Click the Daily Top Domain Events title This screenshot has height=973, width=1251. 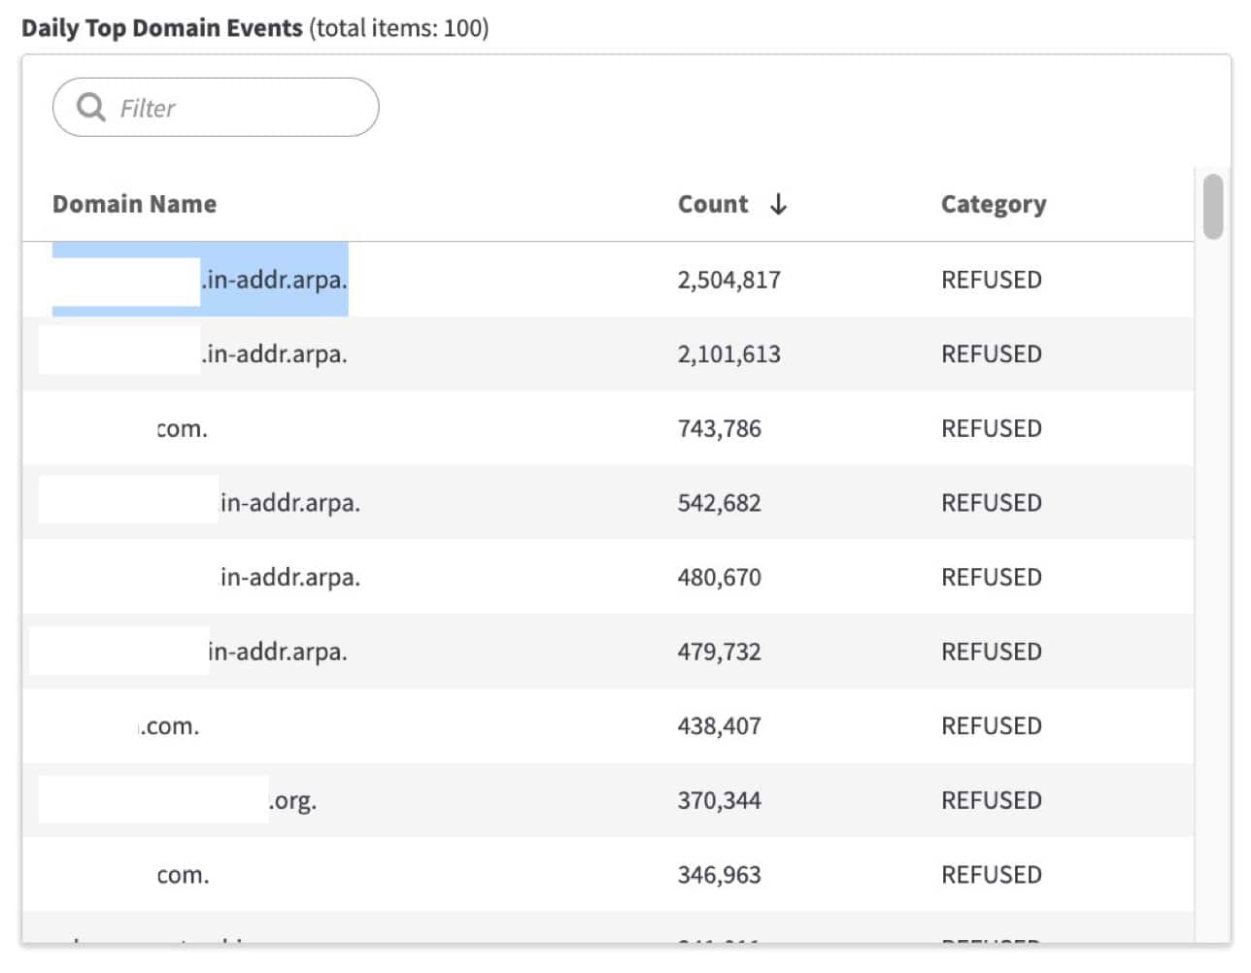pyautogui.click(x=162, y=28)
